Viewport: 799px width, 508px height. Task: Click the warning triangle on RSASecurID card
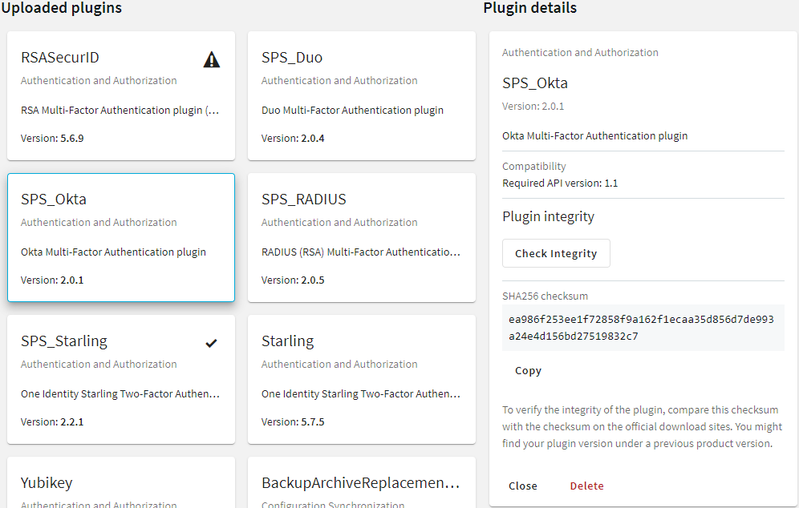tap(212, 59)
